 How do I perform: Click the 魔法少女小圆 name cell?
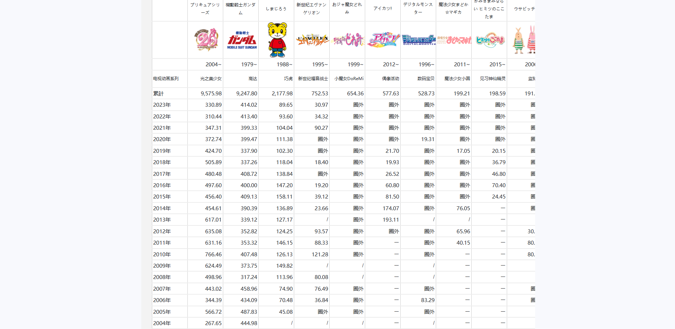click(x=457, y=78)
